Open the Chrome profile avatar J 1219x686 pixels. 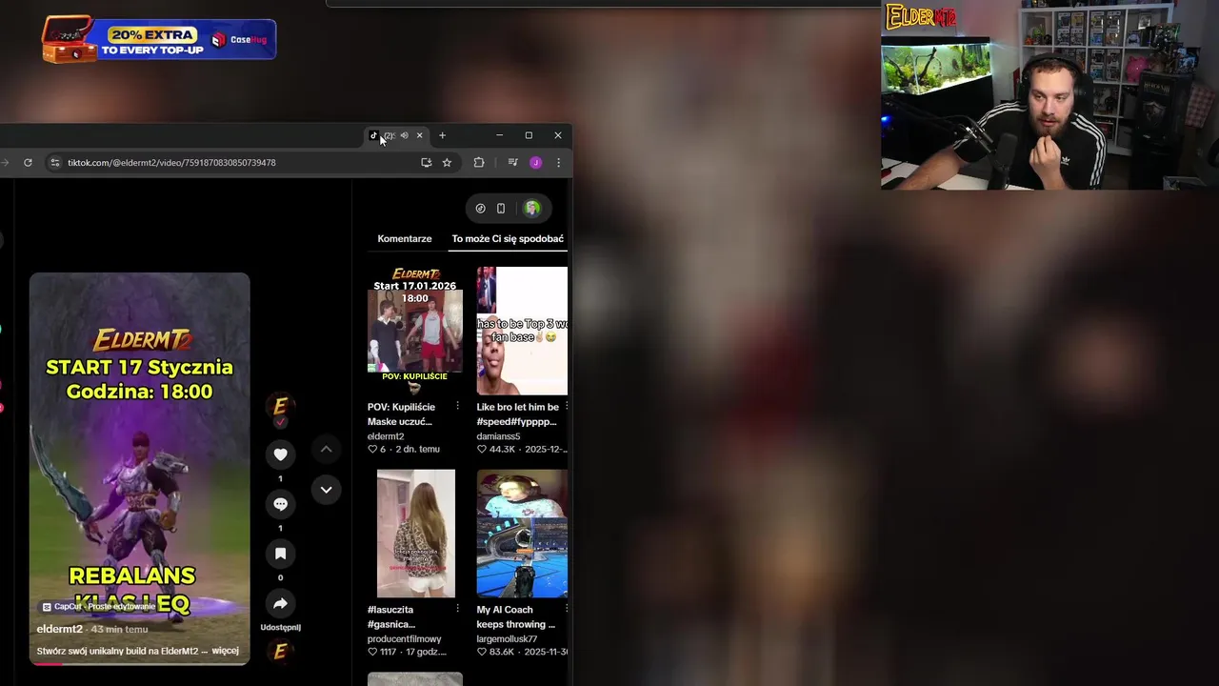click(x=535, y=163)
